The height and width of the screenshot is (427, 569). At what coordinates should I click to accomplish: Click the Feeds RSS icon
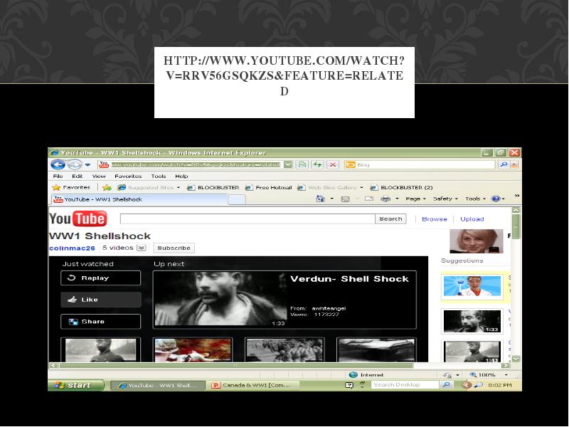(x=345, y=199)
